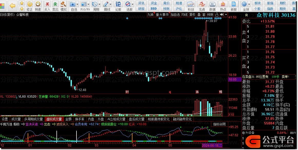
Task: Toggle the 窗 window option
Action: [x=204, y=15]
